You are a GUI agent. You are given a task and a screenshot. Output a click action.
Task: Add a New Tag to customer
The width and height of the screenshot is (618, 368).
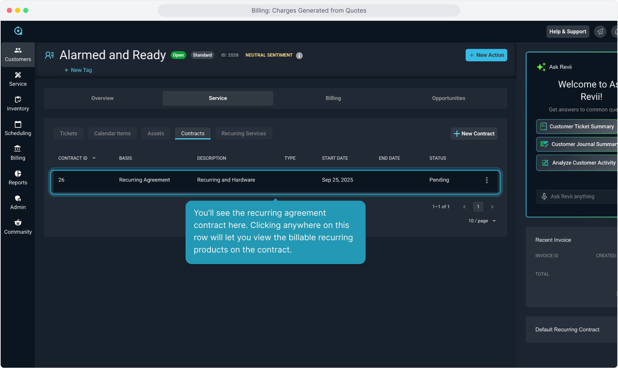point(78,70)
